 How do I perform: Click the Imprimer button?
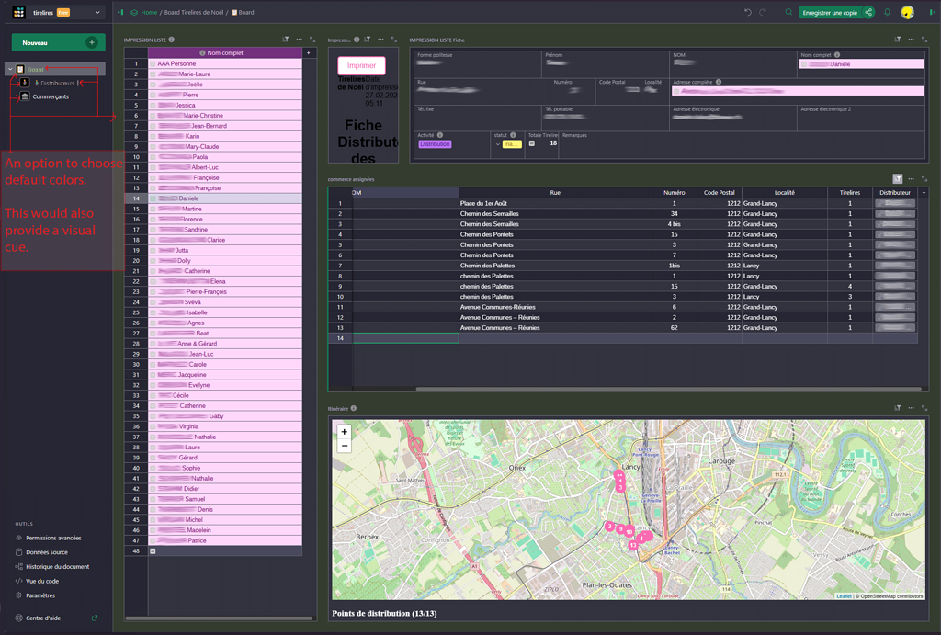pos(361,66)
